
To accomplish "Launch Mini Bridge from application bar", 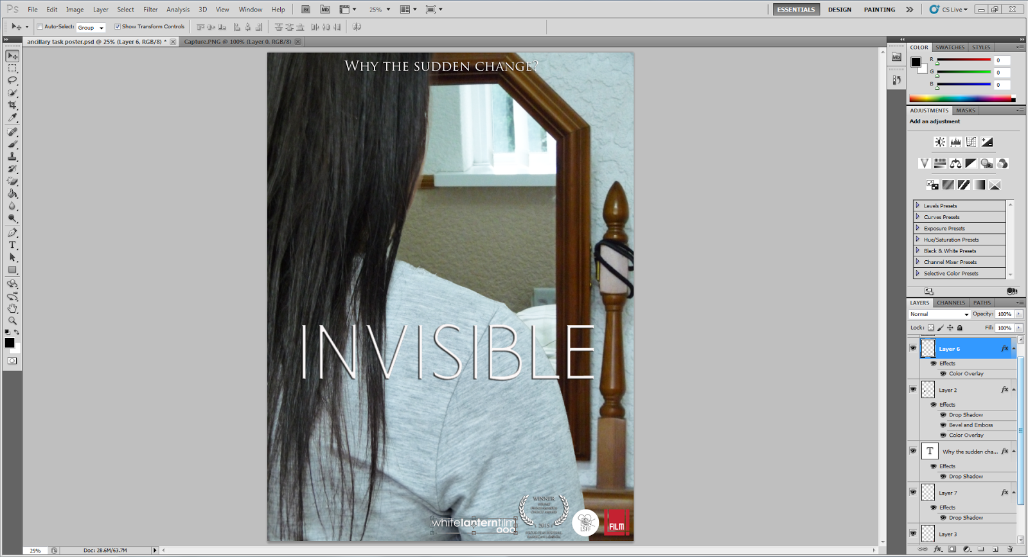I will pyautogui.click(x=325, y=9).
